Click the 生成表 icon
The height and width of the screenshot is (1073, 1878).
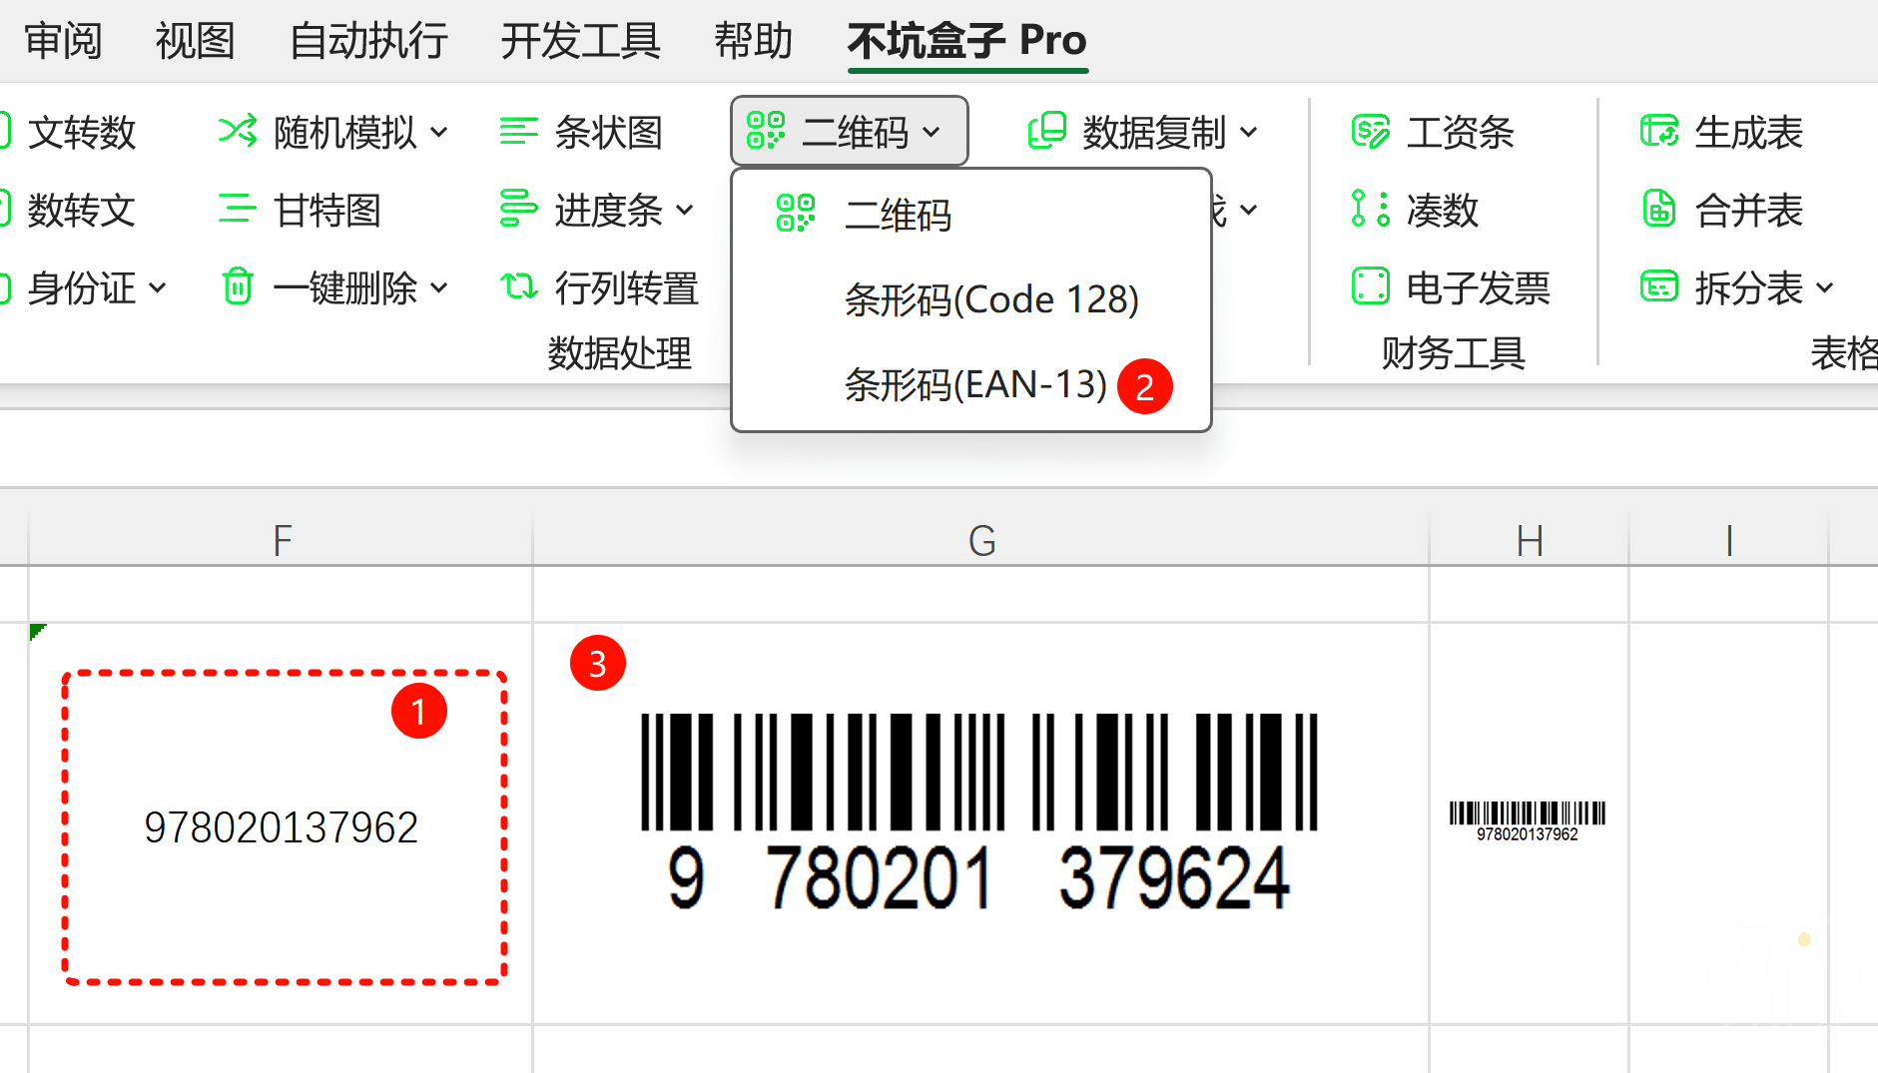(x=1659, y=131)
